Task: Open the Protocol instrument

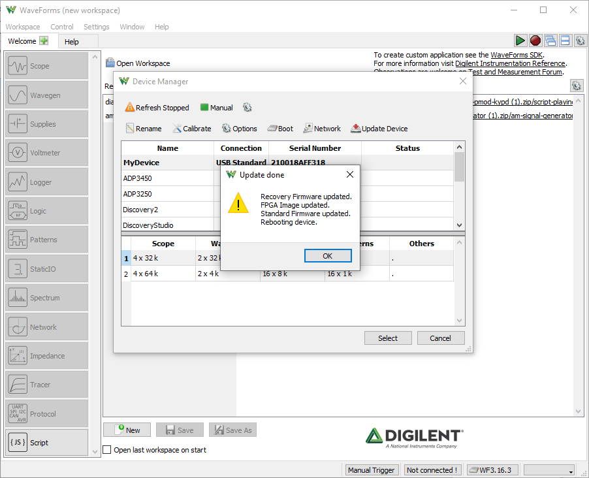Action: click(x=46, y=414)
